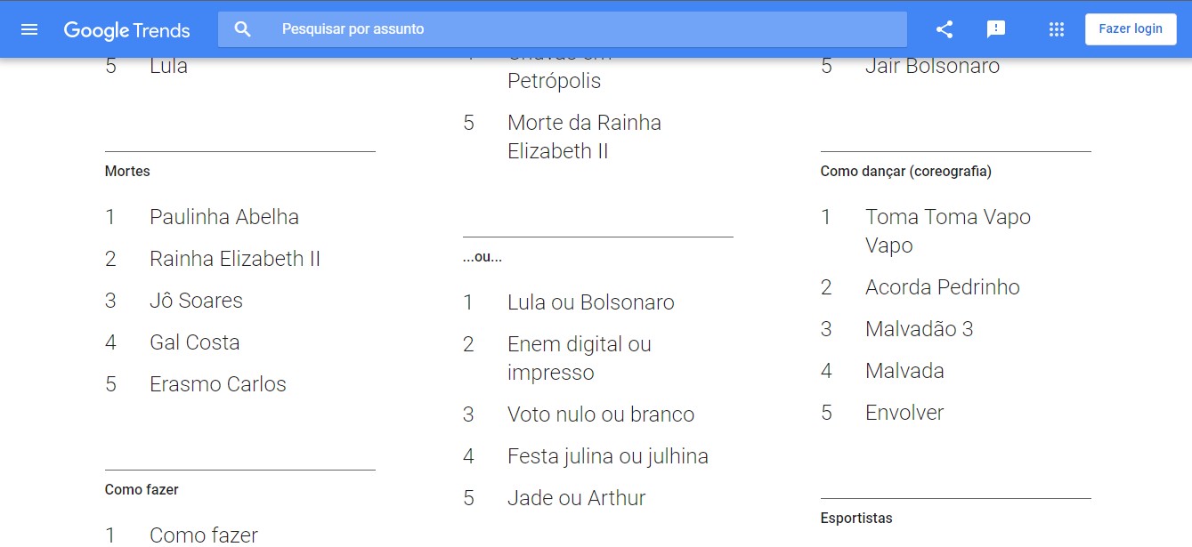
Task: Open the Rainha Elizabeth II link
Action: 235,259
